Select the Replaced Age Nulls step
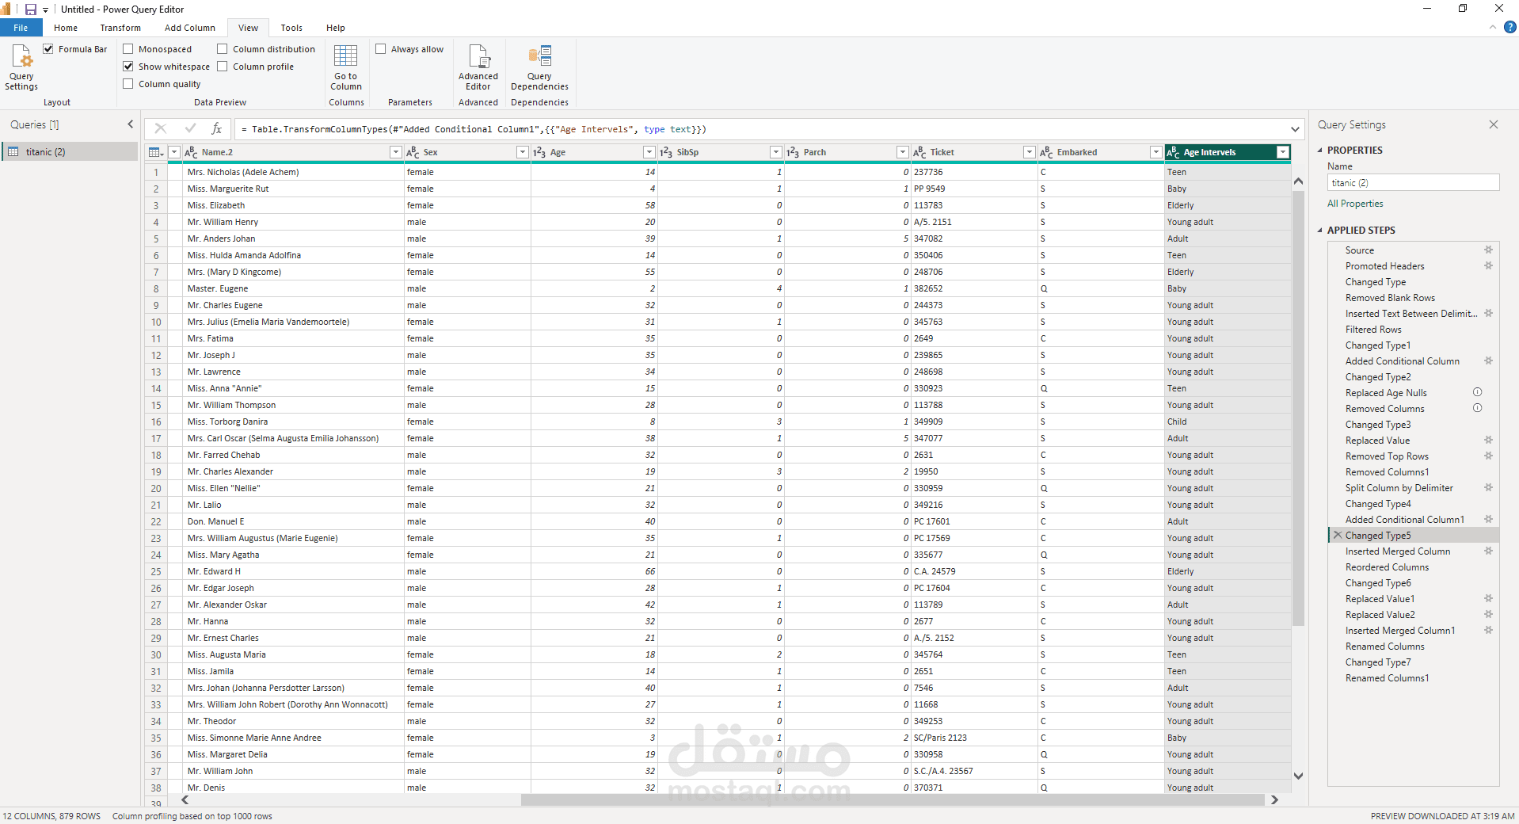Image resolution: width=1519 pixels, height=824 pixels. click(x=1386, y=393)
